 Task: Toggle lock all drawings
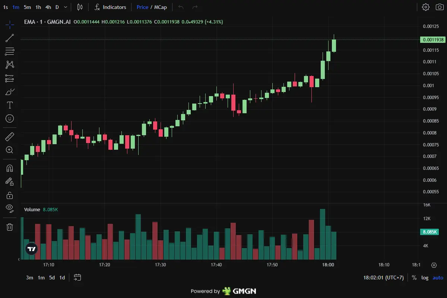(x=10, y=195)
